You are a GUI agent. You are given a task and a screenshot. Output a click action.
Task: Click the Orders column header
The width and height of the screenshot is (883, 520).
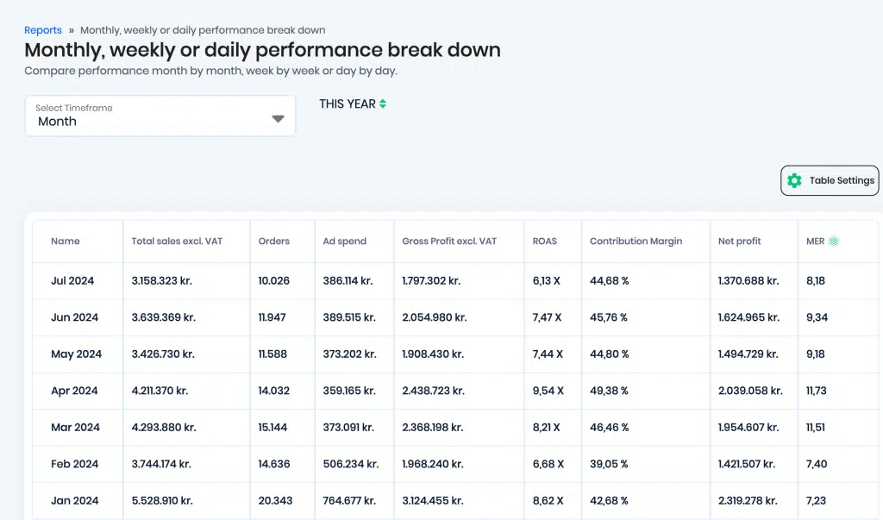pos(273,241)
